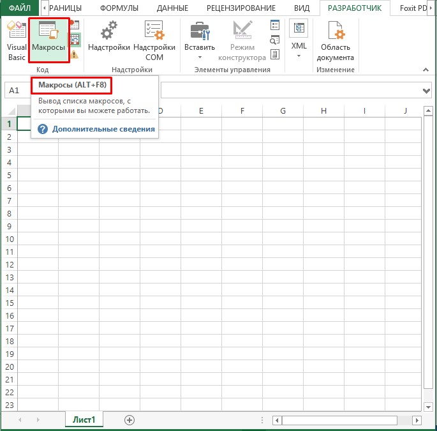Collapse the ribbon with the chevron
This screenshot has height=431, width=437.
pos(426,70)
